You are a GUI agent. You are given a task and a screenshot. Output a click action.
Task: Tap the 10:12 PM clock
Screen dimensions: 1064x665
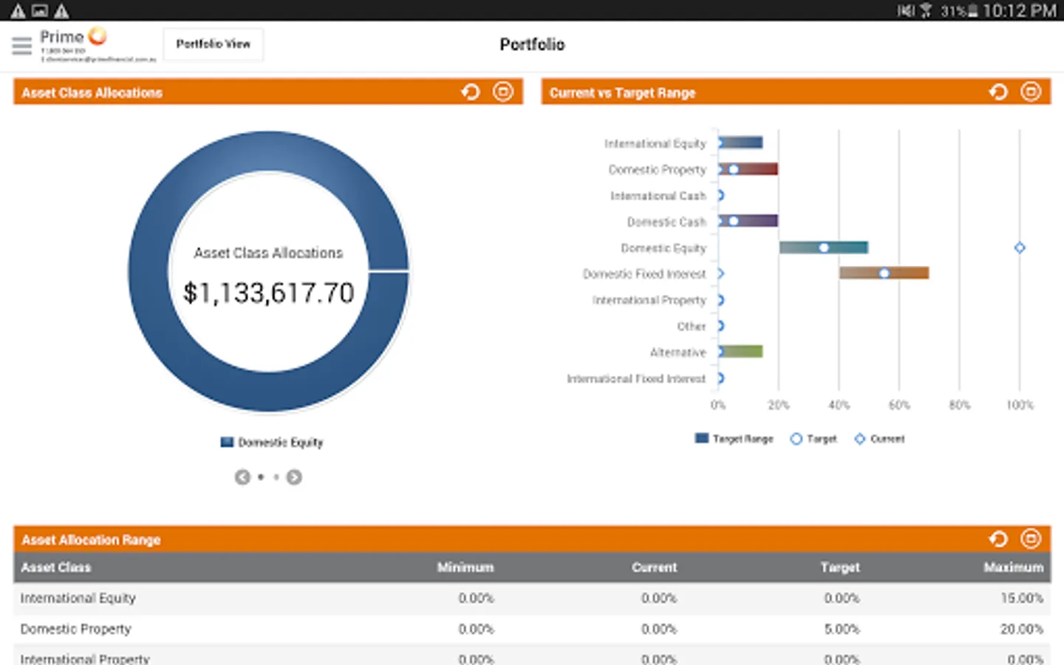[x=1020, y=10]
